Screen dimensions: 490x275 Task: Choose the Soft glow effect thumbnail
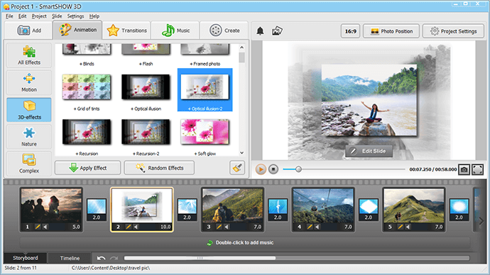tap(205, 132)
